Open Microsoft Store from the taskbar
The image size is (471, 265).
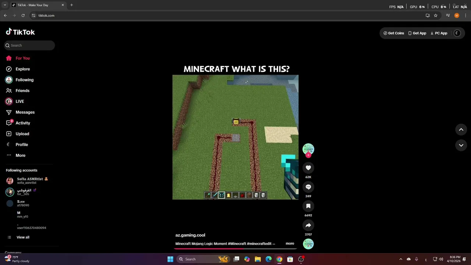[290, 259]
